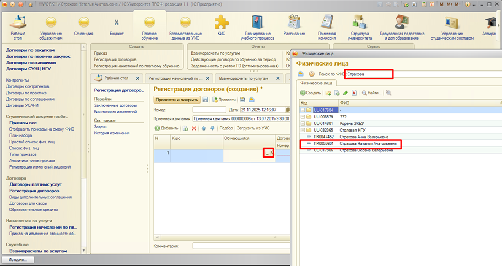Click the help question mark in Физические лица
This screenshot has height=266, width=502.
[x=311, y=74]
